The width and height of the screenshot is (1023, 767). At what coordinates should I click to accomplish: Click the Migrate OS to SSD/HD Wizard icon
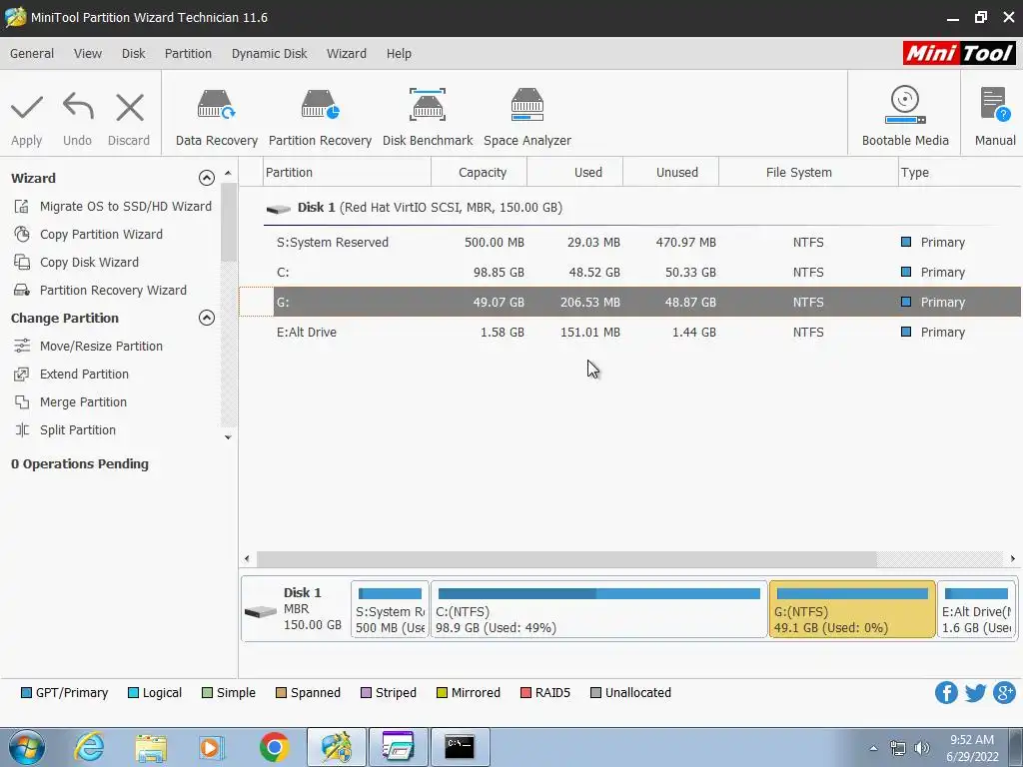pos(22,206)
